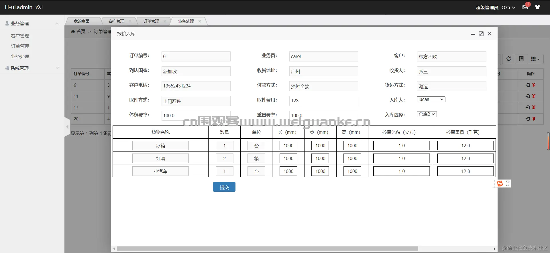Close the 订单管理 tab

point(165,21)
